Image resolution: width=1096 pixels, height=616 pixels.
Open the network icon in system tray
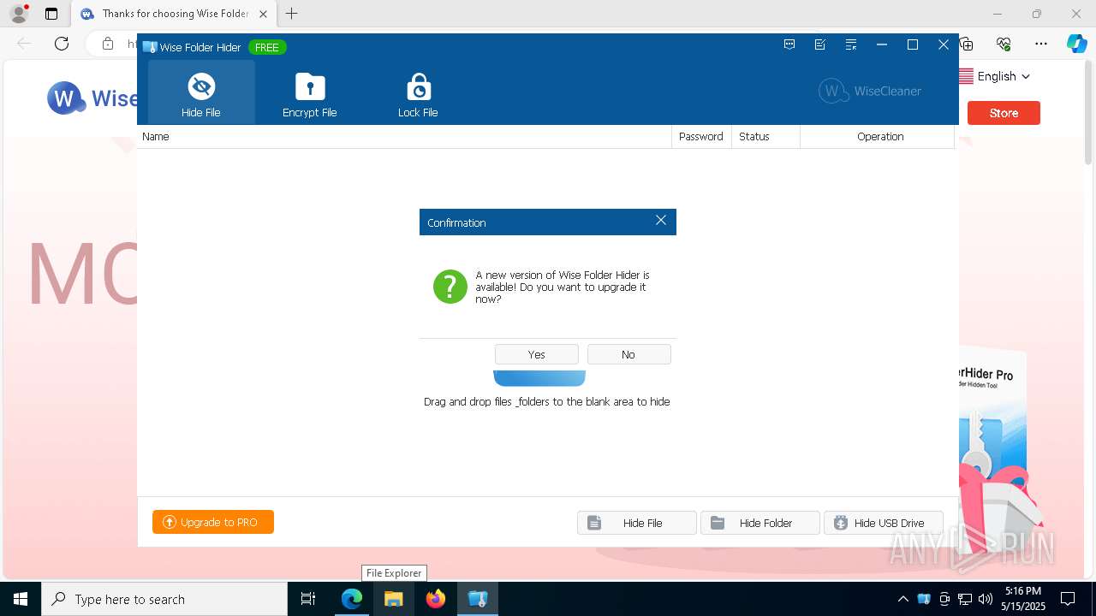tap(965, 599)
